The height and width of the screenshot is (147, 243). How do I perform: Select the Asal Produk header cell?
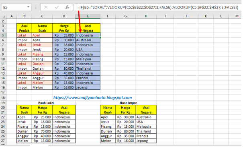pos(25,28)
